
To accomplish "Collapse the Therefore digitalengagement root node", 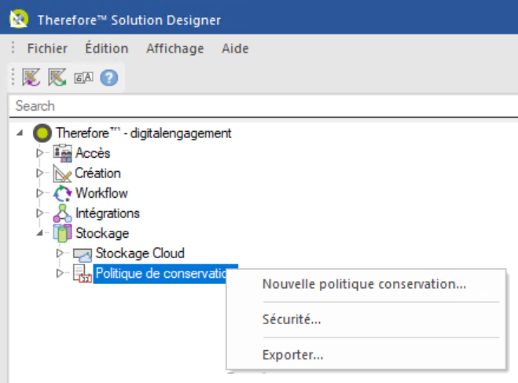I will [20, 133].
